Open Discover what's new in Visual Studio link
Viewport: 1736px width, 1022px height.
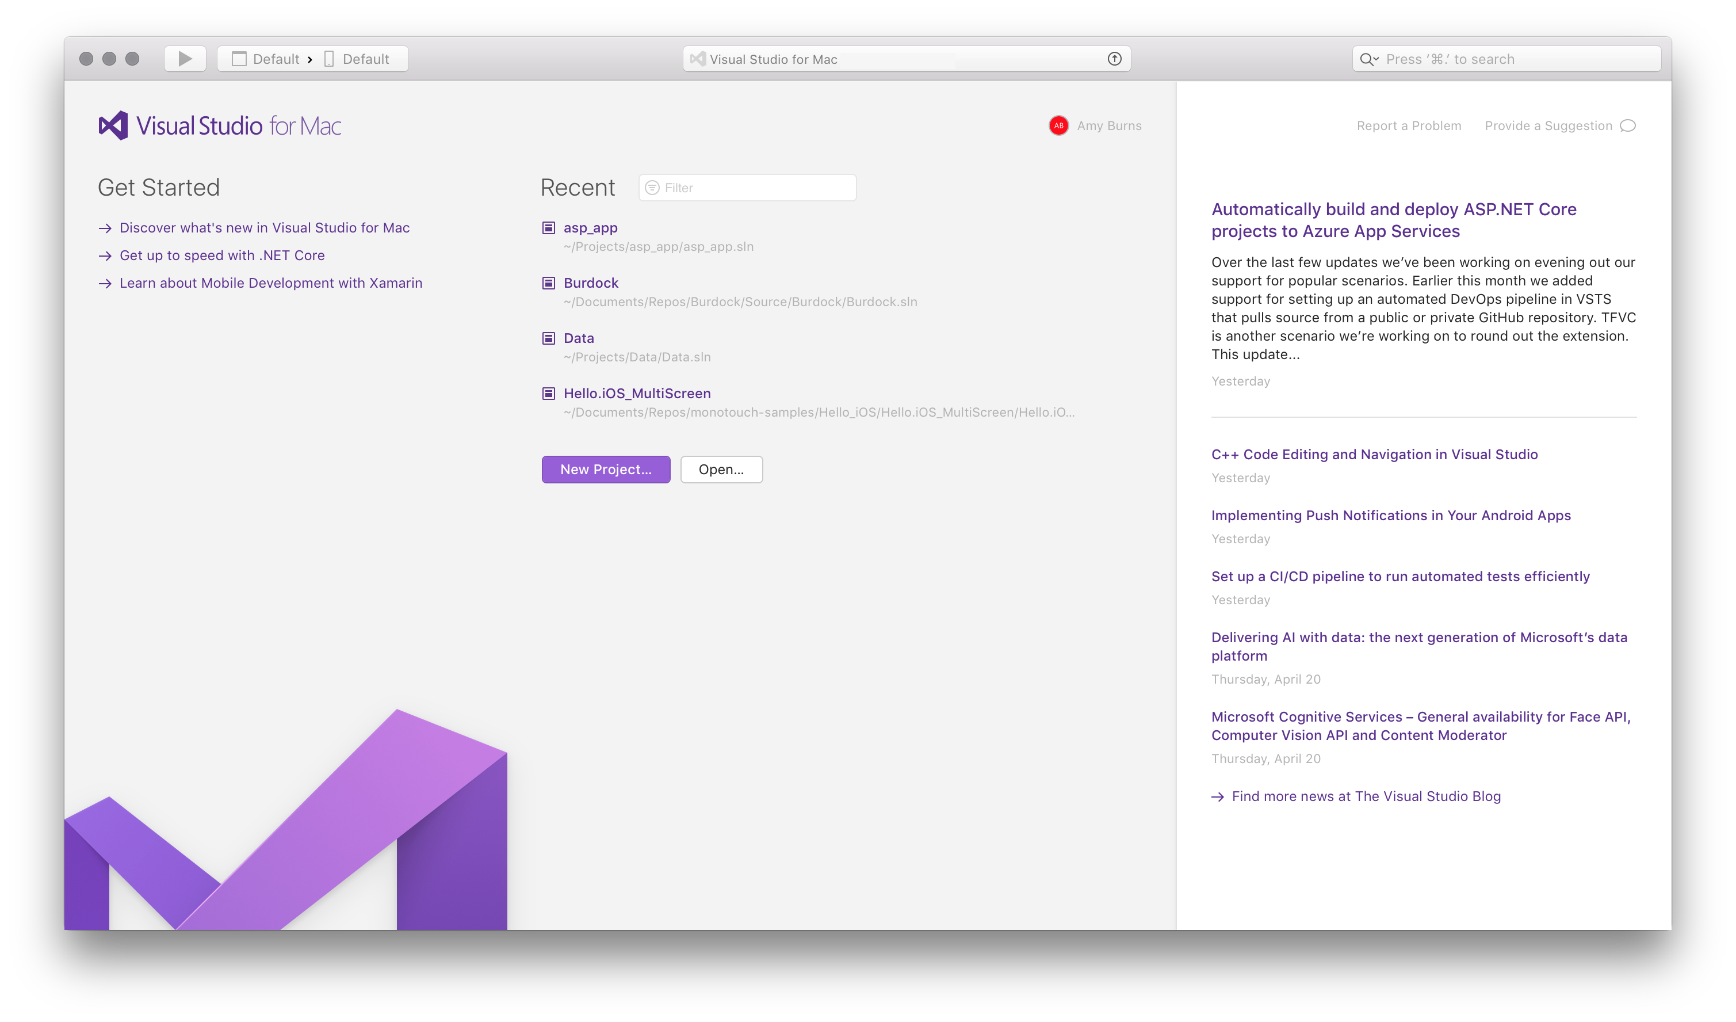(x=264, y=228)
